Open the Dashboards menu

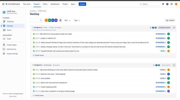tap(56, 4)
